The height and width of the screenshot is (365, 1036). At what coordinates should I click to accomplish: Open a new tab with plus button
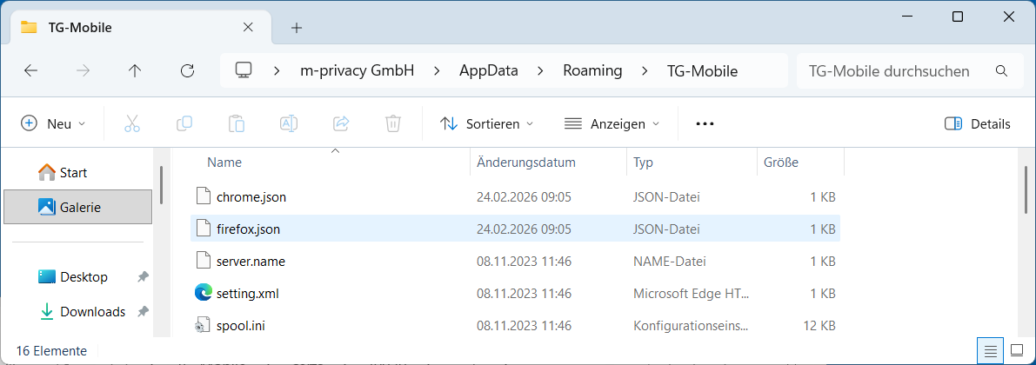click(297, 28)
